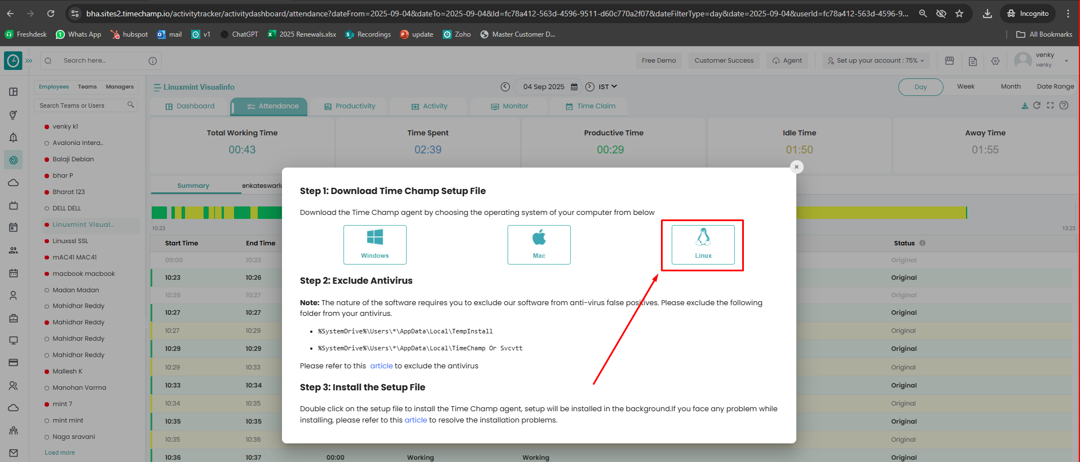Viewport: 1080px width, 462px height.
Task: Open the envelope mail icon in the sidebar
Action: 14,453
